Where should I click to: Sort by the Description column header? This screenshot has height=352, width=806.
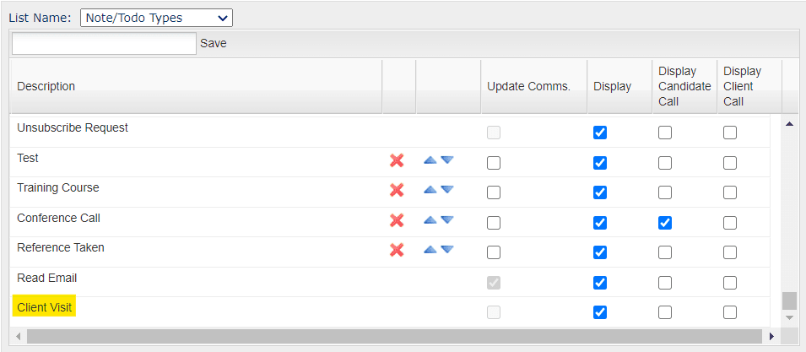pos(46,86)
